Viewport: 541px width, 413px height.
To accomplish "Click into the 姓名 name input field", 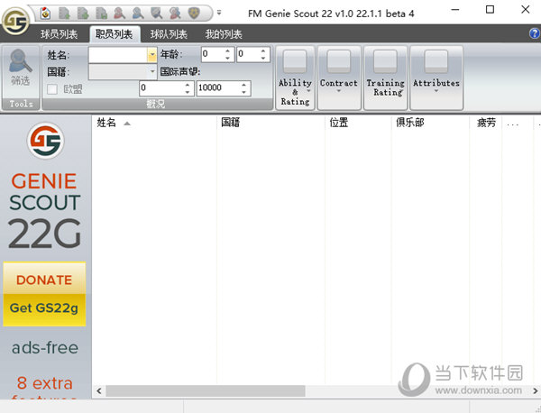I will coord(118,55).
